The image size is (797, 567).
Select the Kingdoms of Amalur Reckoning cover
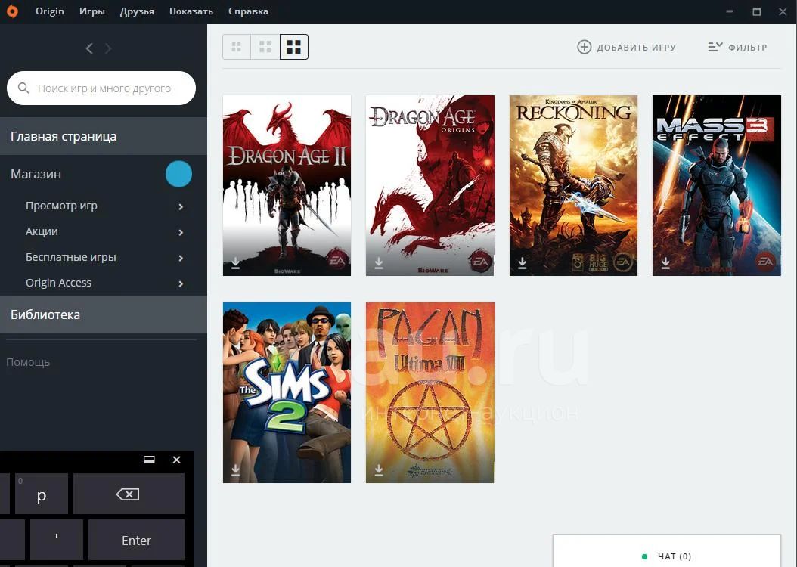(x=573, y=185)
